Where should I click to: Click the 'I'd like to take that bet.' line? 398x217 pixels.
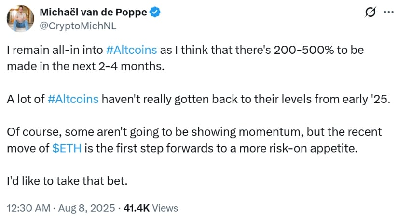tap(67, 181)
